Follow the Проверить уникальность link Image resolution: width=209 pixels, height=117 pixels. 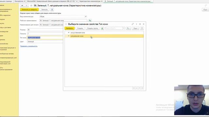29,46
